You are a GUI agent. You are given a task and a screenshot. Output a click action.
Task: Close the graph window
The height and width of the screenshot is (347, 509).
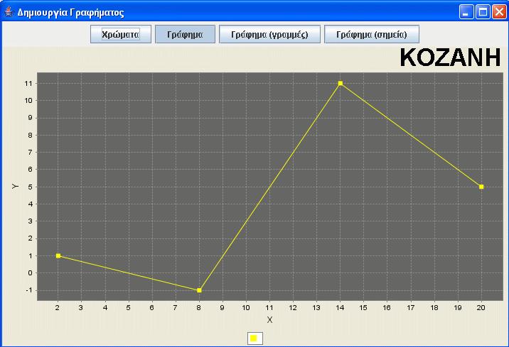pyautogui.click(x=499, y=12)
